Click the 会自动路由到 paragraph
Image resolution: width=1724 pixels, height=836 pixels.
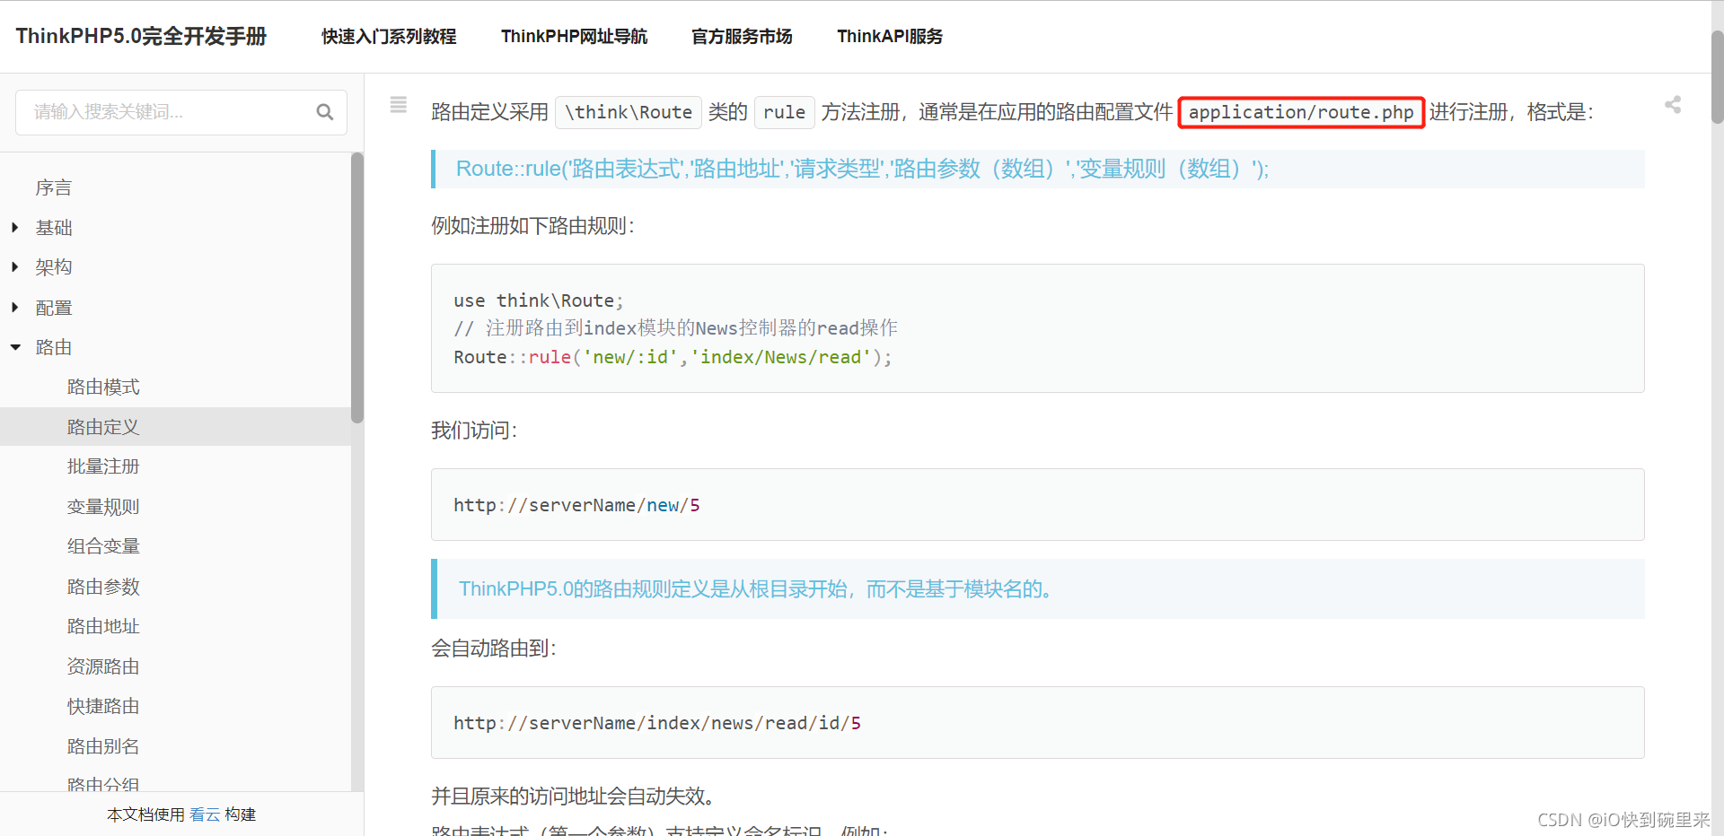coord(494,649)
